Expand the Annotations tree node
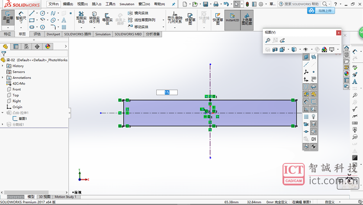This screenshot has width=363, height=205. click(x=3, y=78)
